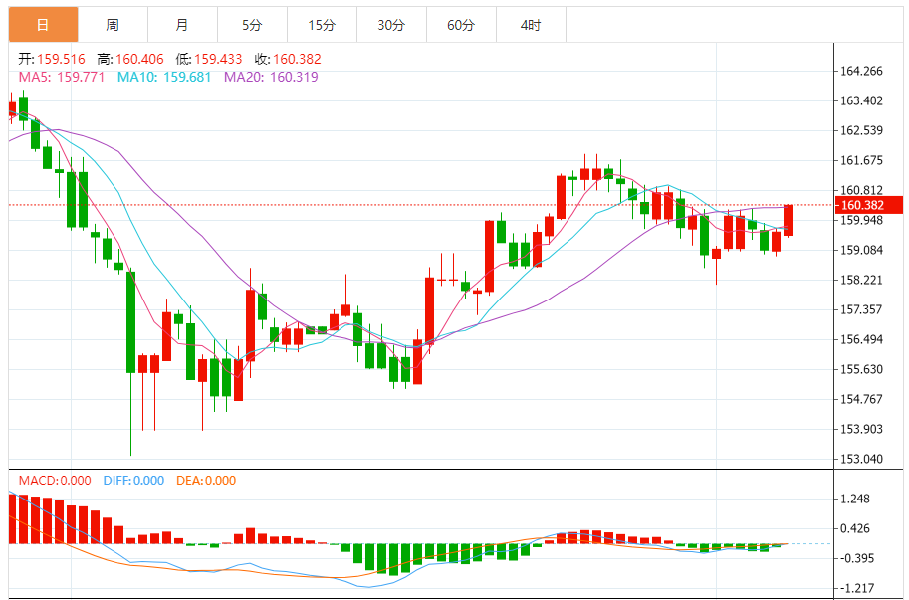909x600 pixels.
Task: Click the 156.494 price axis label
Action: (861, 340)
